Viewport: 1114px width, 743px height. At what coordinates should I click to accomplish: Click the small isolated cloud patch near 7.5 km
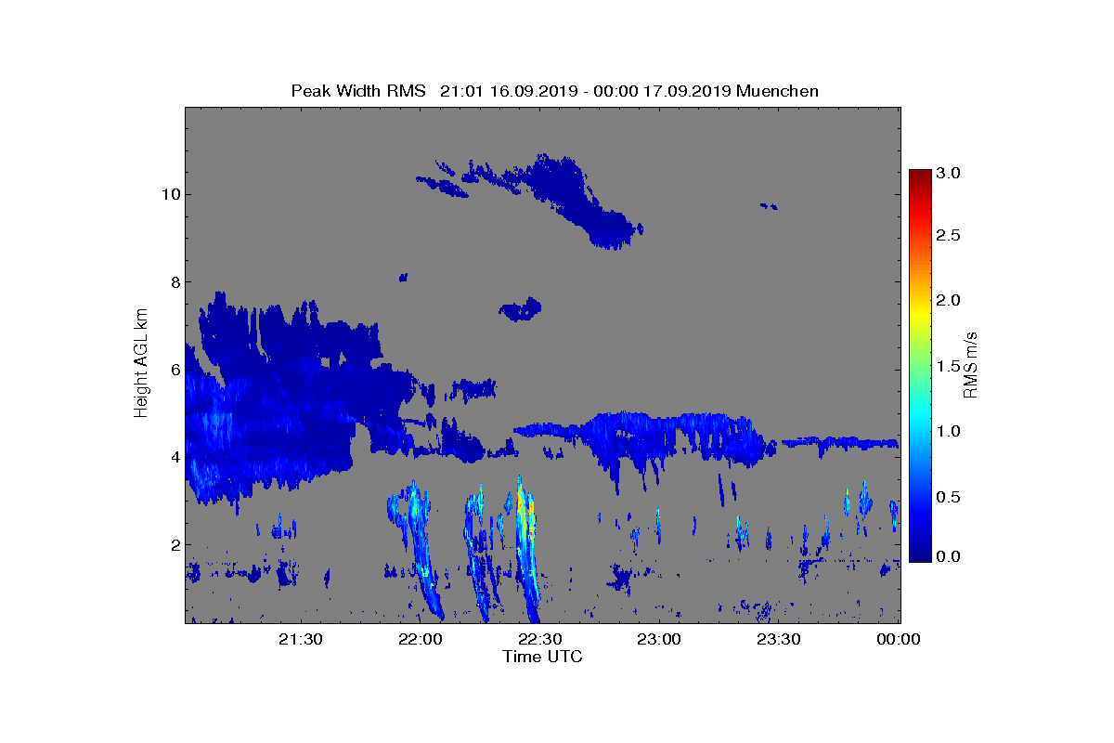click(x=521, y=309)
